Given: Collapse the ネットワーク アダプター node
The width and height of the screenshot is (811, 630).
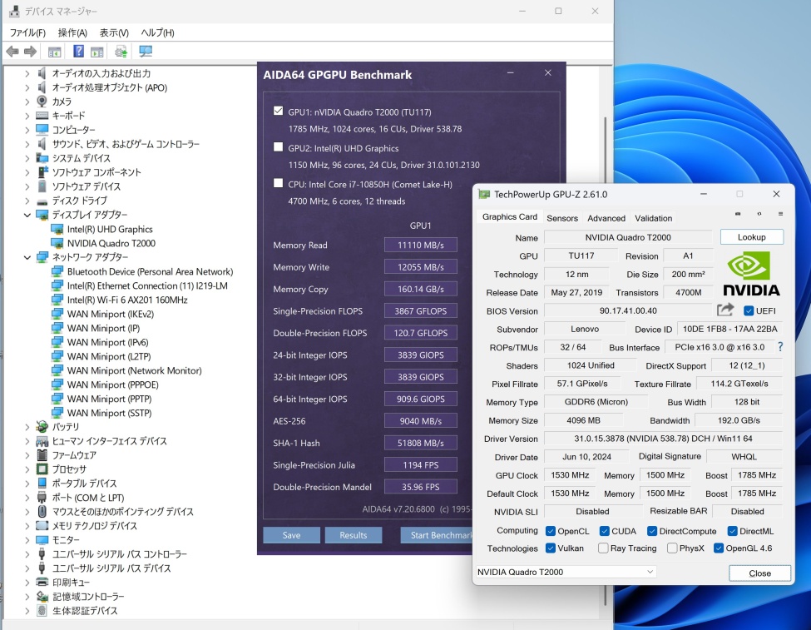Looking at the screenshot, I should [27, 257].
